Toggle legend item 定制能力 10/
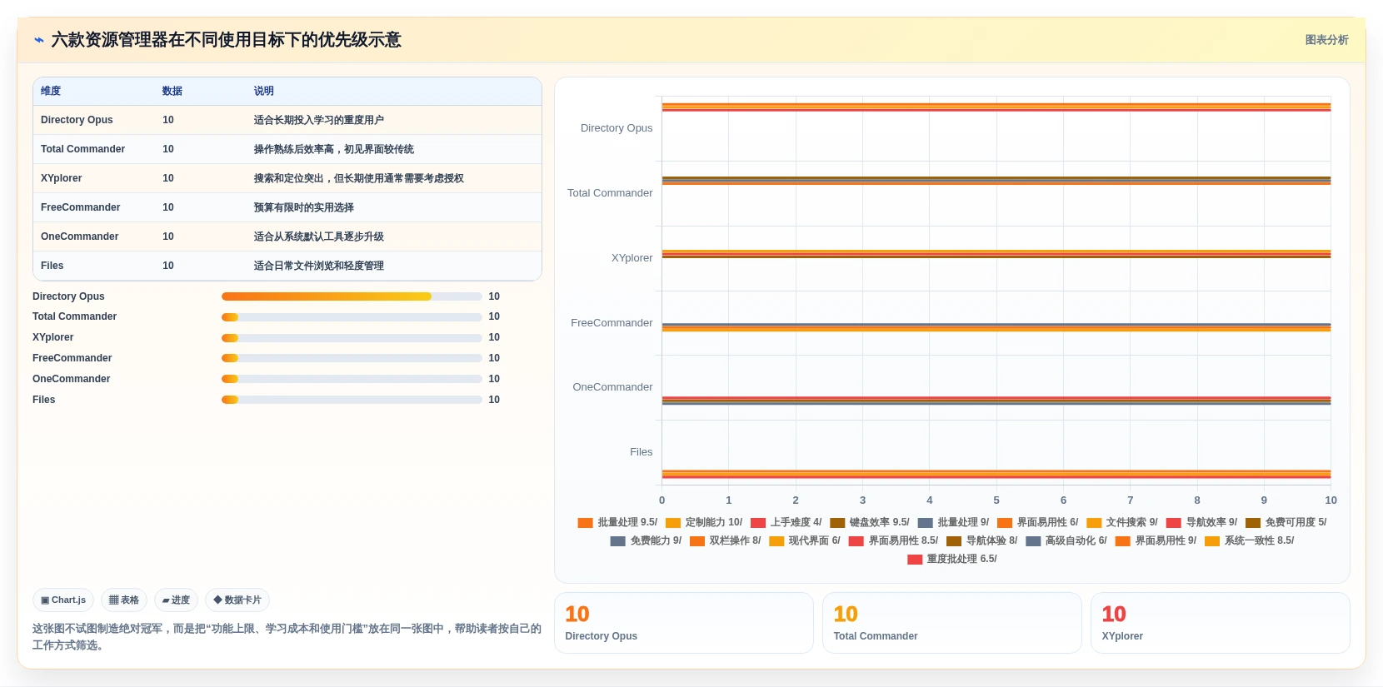Viewport: 1383px width, 687px height. click(x=704, y=522)
